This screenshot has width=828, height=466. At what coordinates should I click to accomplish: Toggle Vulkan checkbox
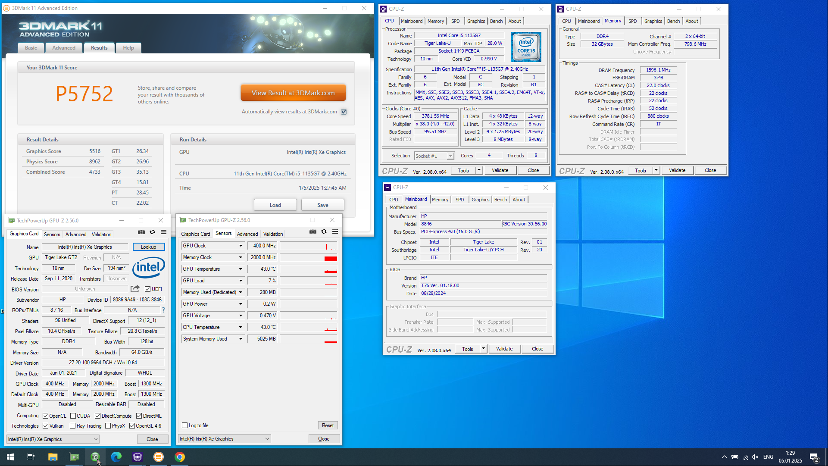pos(45,426)
